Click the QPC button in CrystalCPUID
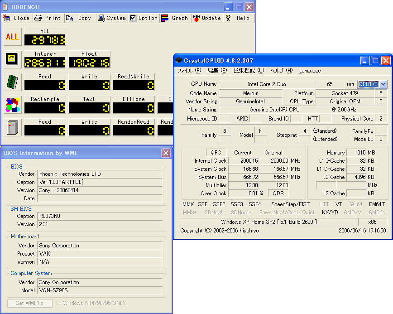Image resolution: width=393 pixels, height=314 pixels. pos(216,153)
